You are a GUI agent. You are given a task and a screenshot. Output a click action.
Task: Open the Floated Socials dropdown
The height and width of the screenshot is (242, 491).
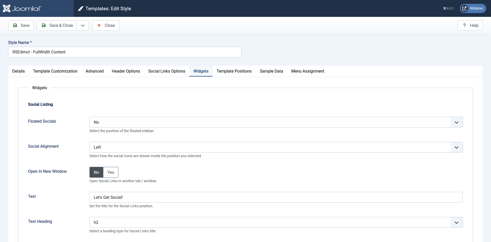click(276, 122)
